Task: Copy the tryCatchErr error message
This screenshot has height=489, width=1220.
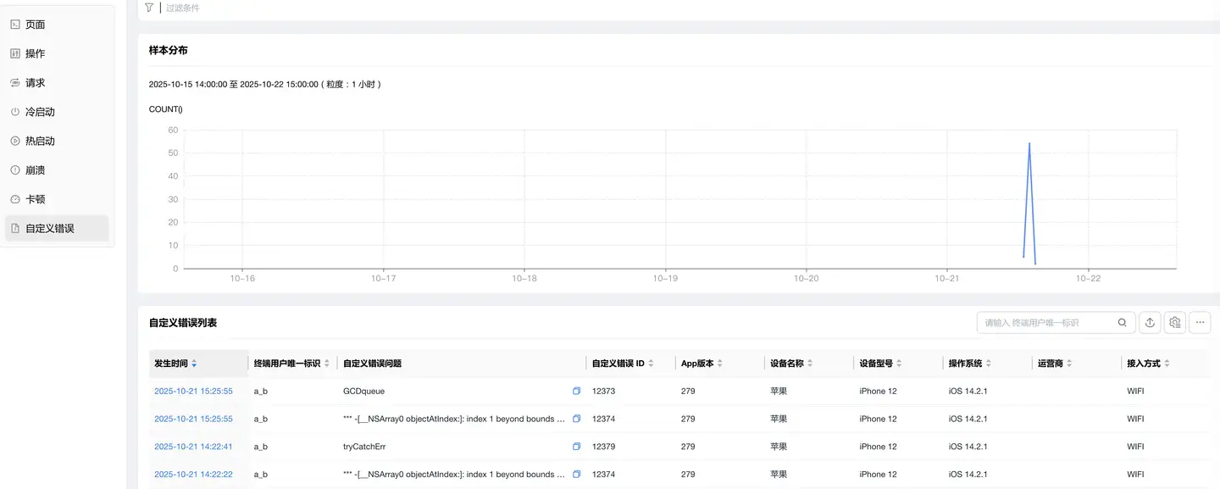Action: [576, 447]
